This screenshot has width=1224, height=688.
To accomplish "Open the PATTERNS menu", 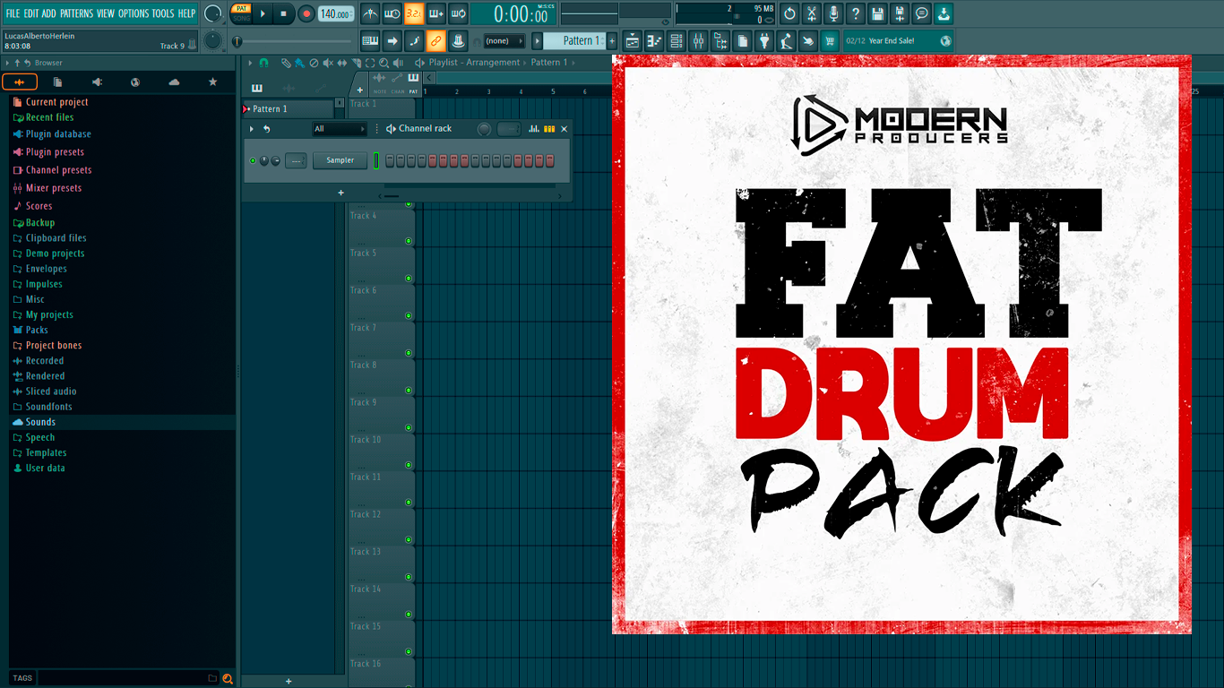I will click(76, 13).
